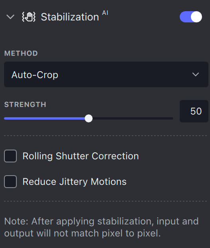The width and height of the screenshot is (210, 248).
Task: Enable the Rolling Shutter Correction checkbox
Action: 10,156
